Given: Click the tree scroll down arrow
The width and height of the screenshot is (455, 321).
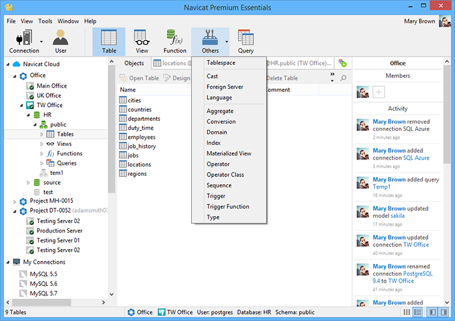Looking at the screenshot, I should pyautogui.click(x=111, y=294).
